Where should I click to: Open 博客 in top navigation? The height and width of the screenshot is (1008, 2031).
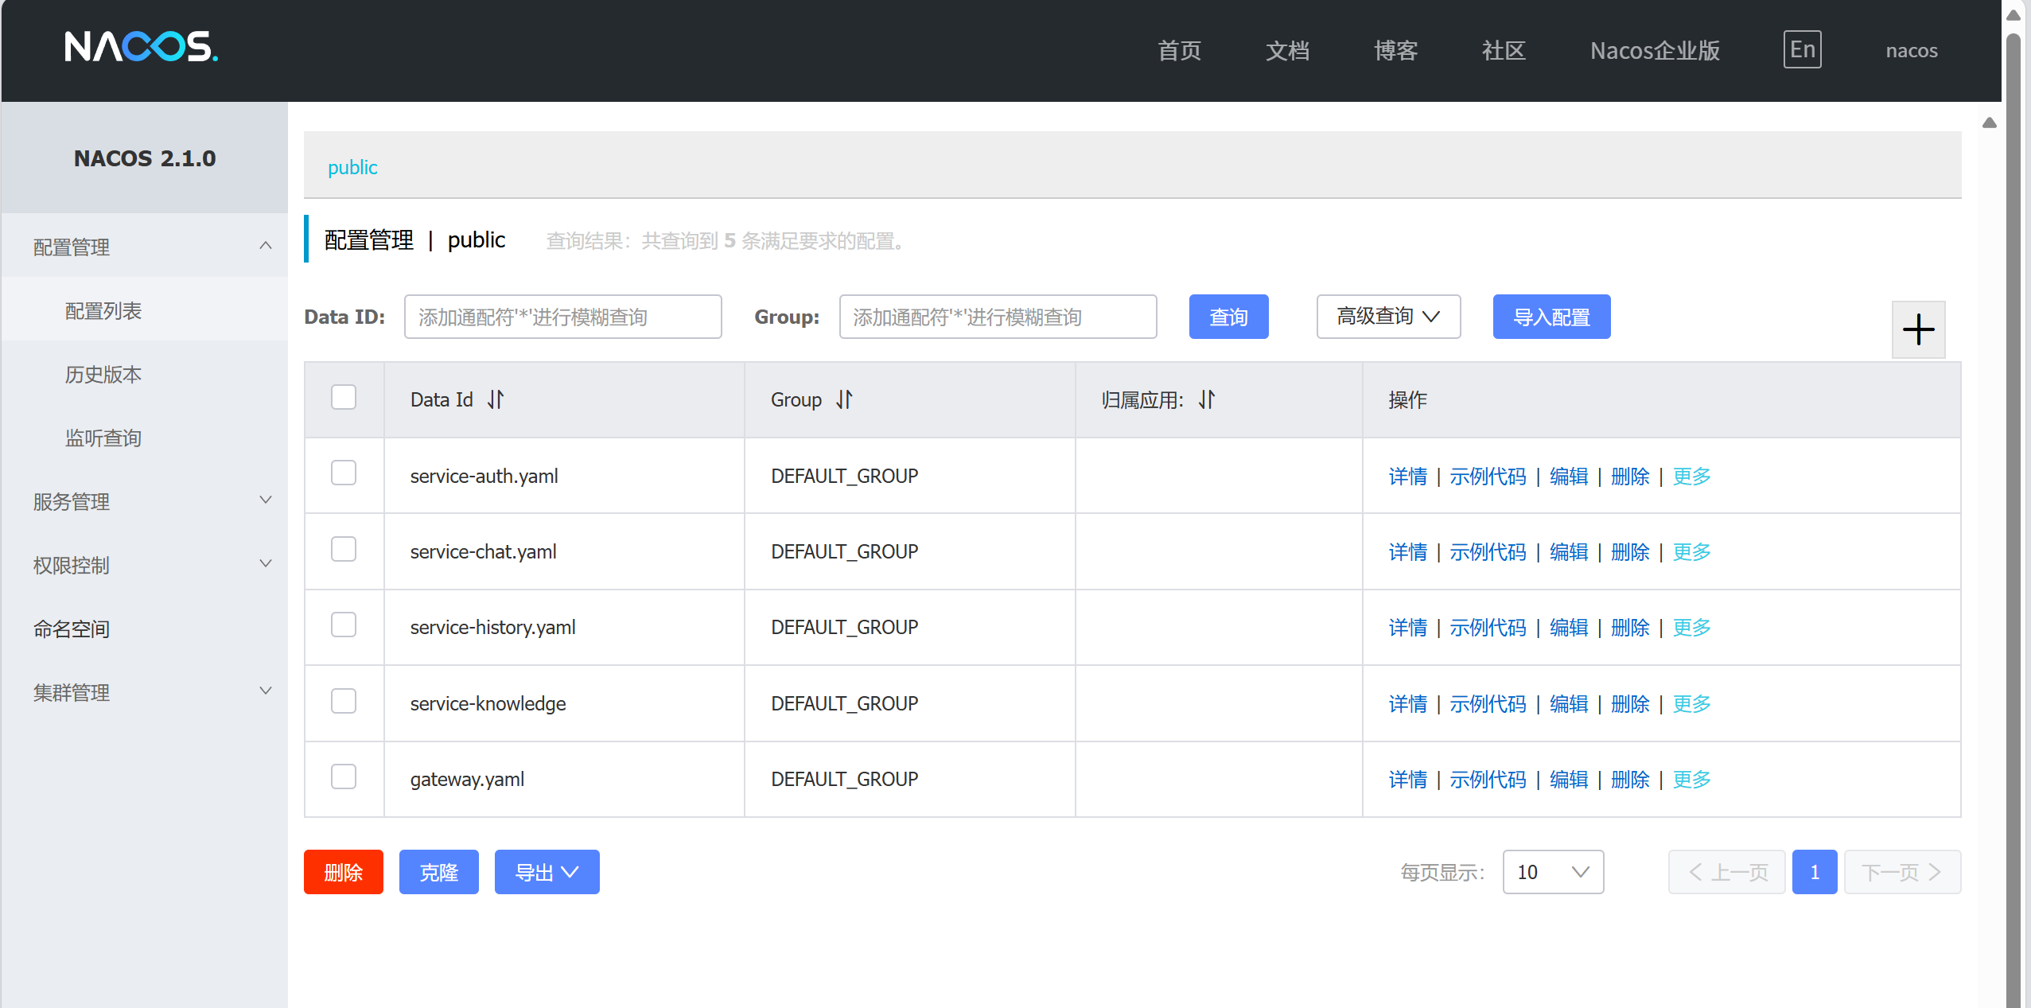pyautogui.click(x=1395, y=50)
